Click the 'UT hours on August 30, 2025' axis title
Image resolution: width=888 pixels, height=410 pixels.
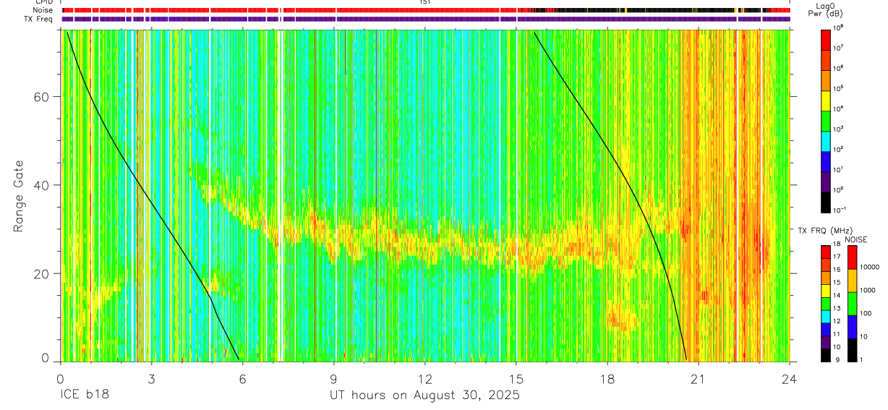tap(425, 396)
